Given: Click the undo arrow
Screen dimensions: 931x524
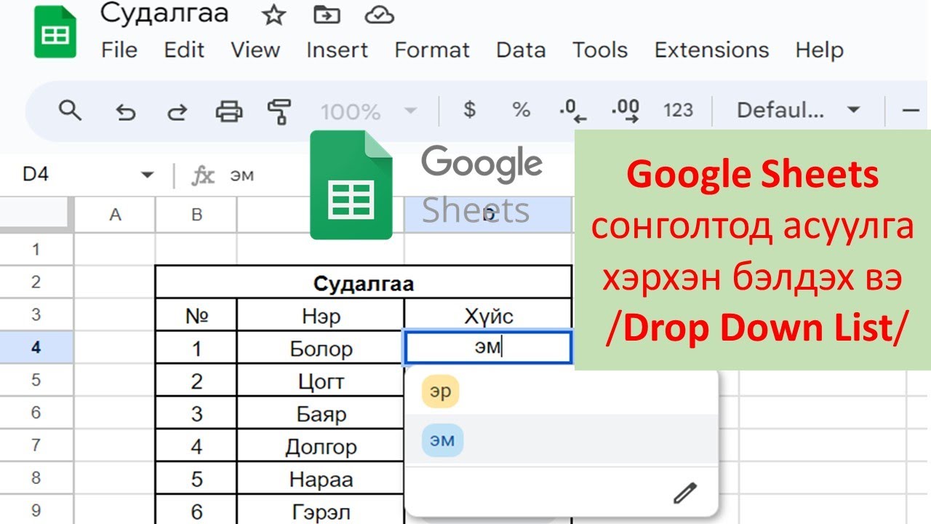Looking at the screenshot, I should click(x=126, y=111).
